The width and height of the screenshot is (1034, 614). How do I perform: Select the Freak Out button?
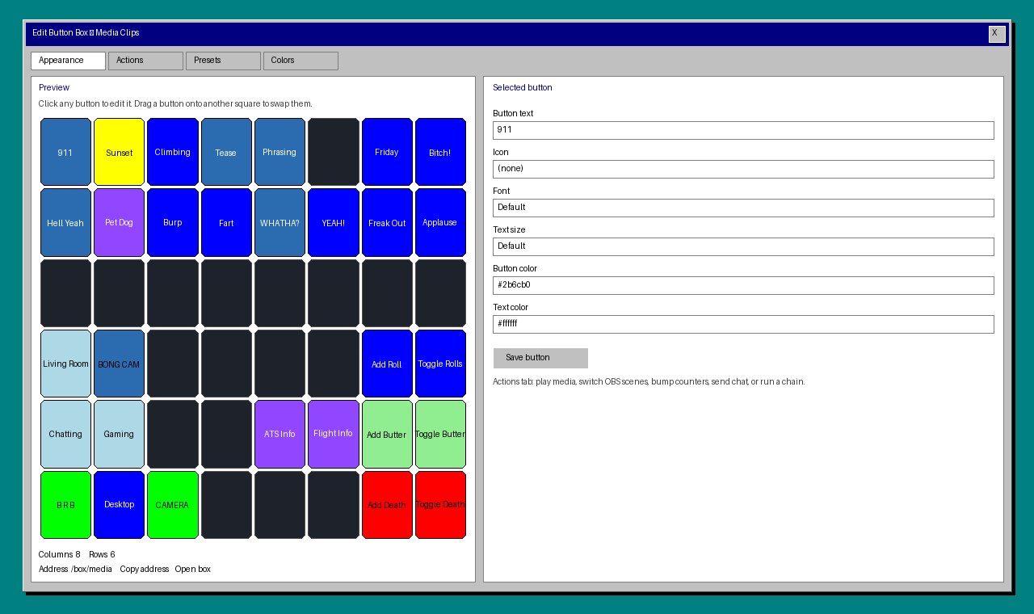point(387,222)
